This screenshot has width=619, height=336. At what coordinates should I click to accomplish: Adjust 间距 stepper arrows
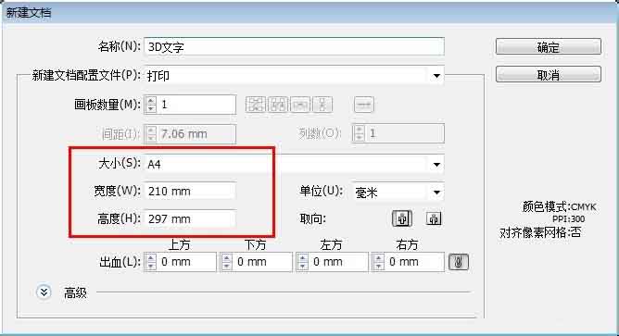[151, 133]
